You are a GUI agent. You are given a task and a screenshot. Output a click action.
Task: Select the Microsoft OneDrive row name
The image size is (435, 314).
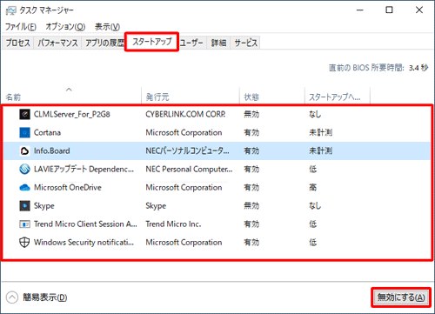point(68,188)
